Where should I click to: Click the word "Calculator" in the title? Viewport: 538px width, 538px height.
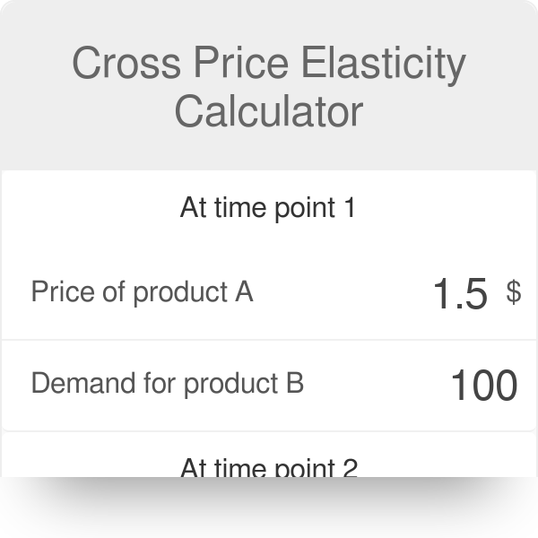tap(268, 111)
